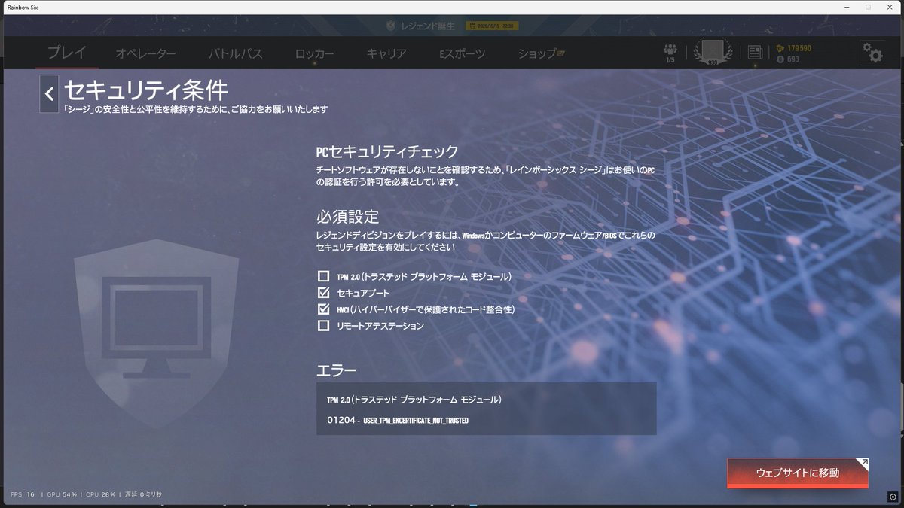Open the news feed icon

(x=755, y=53)
